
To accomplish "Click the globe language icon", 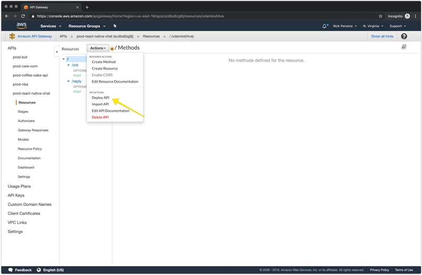I will 39,270.
